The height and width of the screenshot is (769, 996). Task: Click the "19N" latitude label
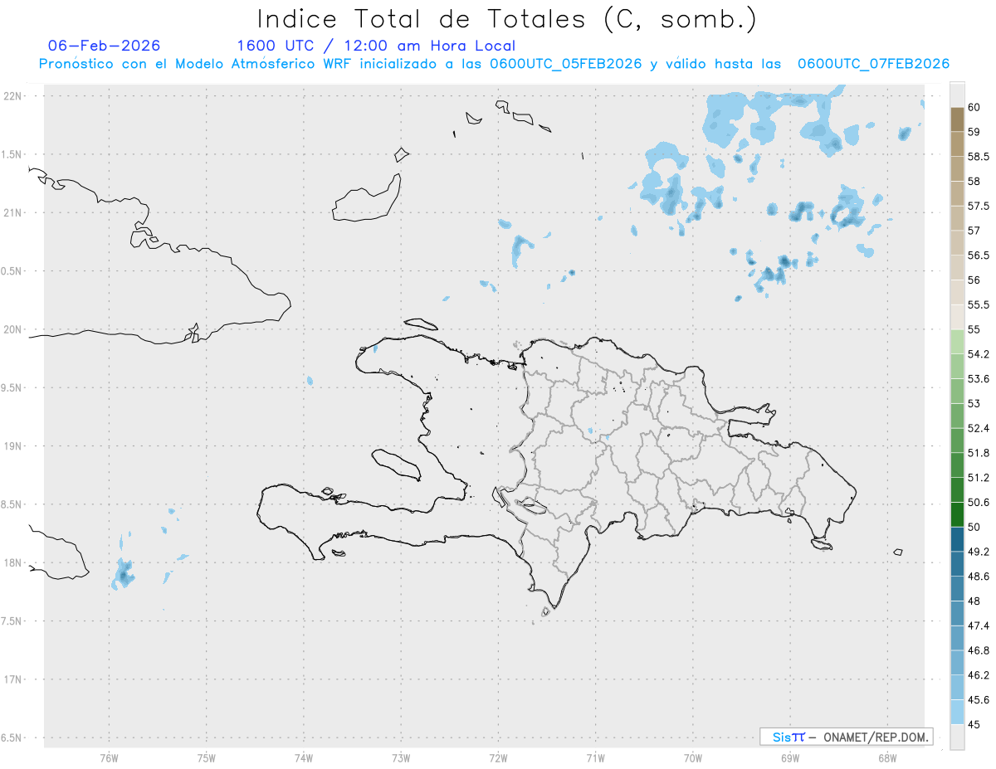[x=13, y=446]
